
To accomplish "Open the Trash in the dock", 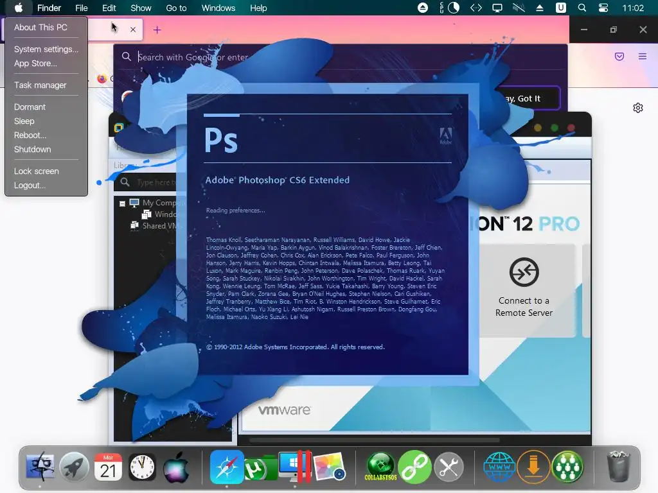I will [619, 467].
